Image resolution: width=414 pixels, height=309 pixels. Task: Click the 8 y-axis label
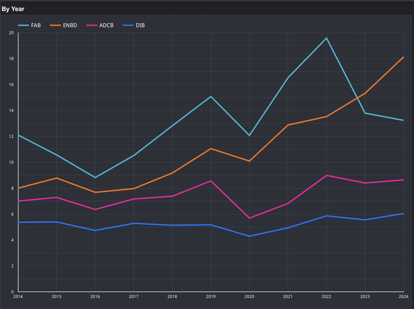[x=12, y=188]
